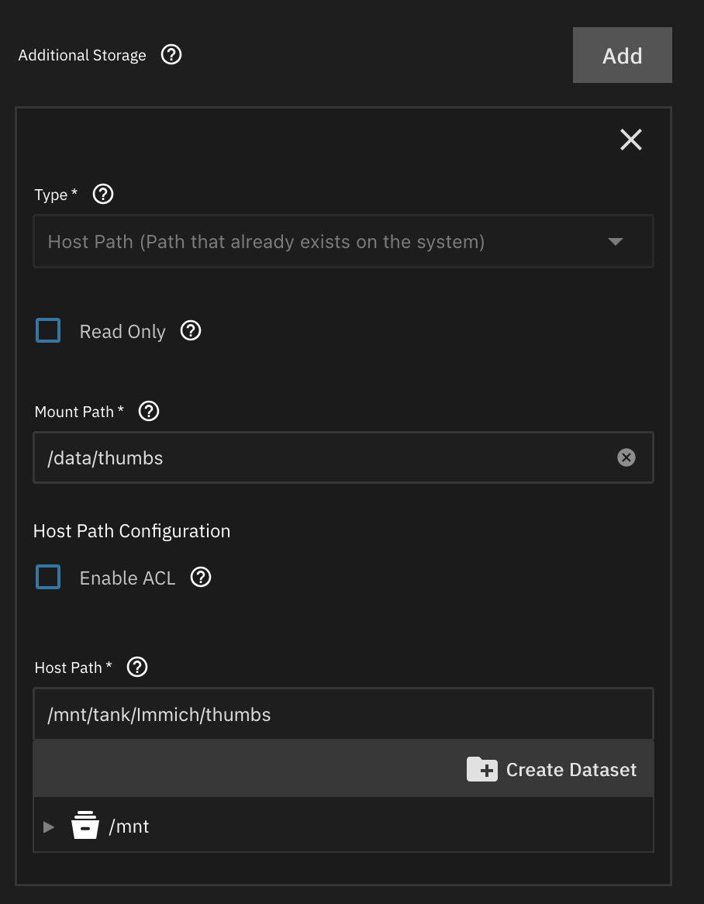Clear the Mount Path field using the x icon
The width and height of the screenshot is (704, 904).
tap(626, 457)
